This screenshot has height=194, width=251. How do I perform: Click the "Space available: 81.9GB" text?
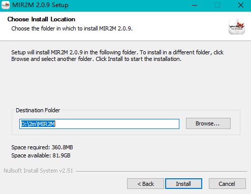(41, 155)
